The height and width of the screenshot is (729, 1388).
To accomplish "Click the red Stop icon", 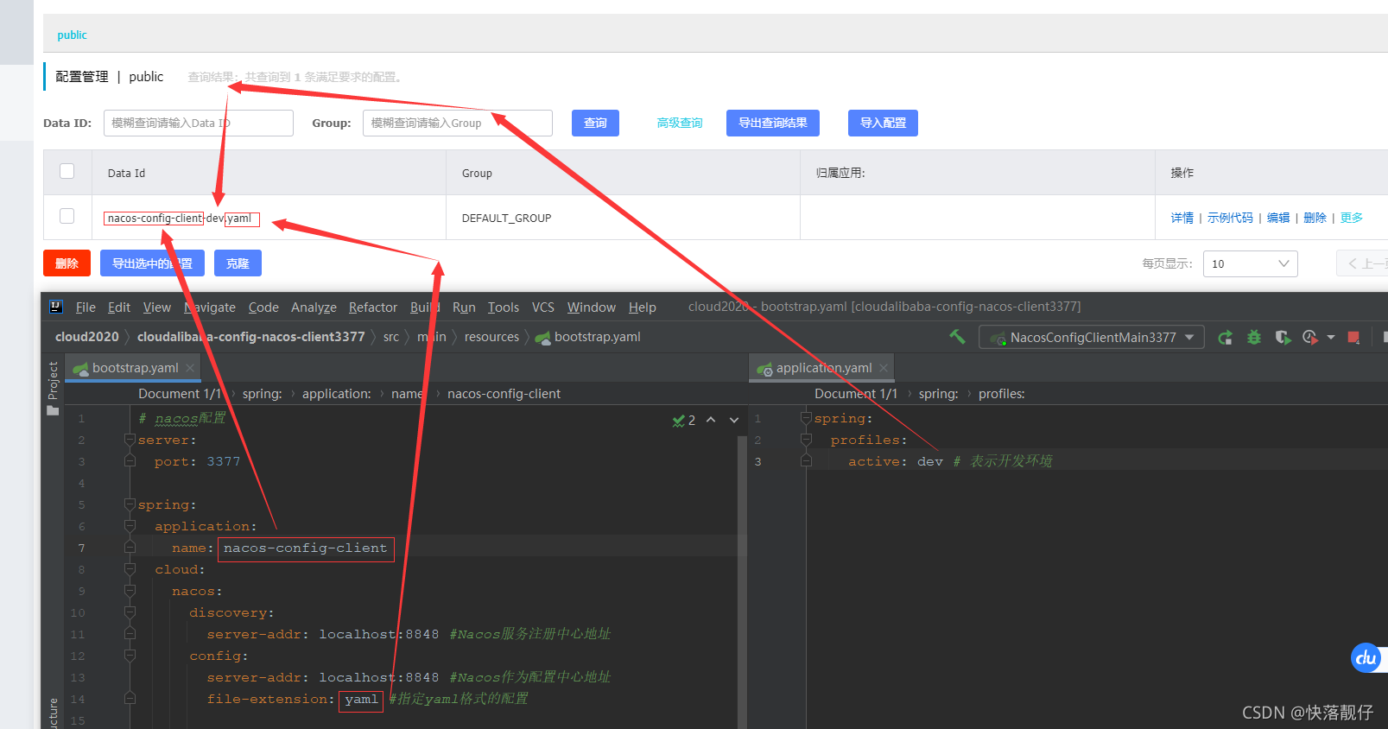I will coord(1353,337).
